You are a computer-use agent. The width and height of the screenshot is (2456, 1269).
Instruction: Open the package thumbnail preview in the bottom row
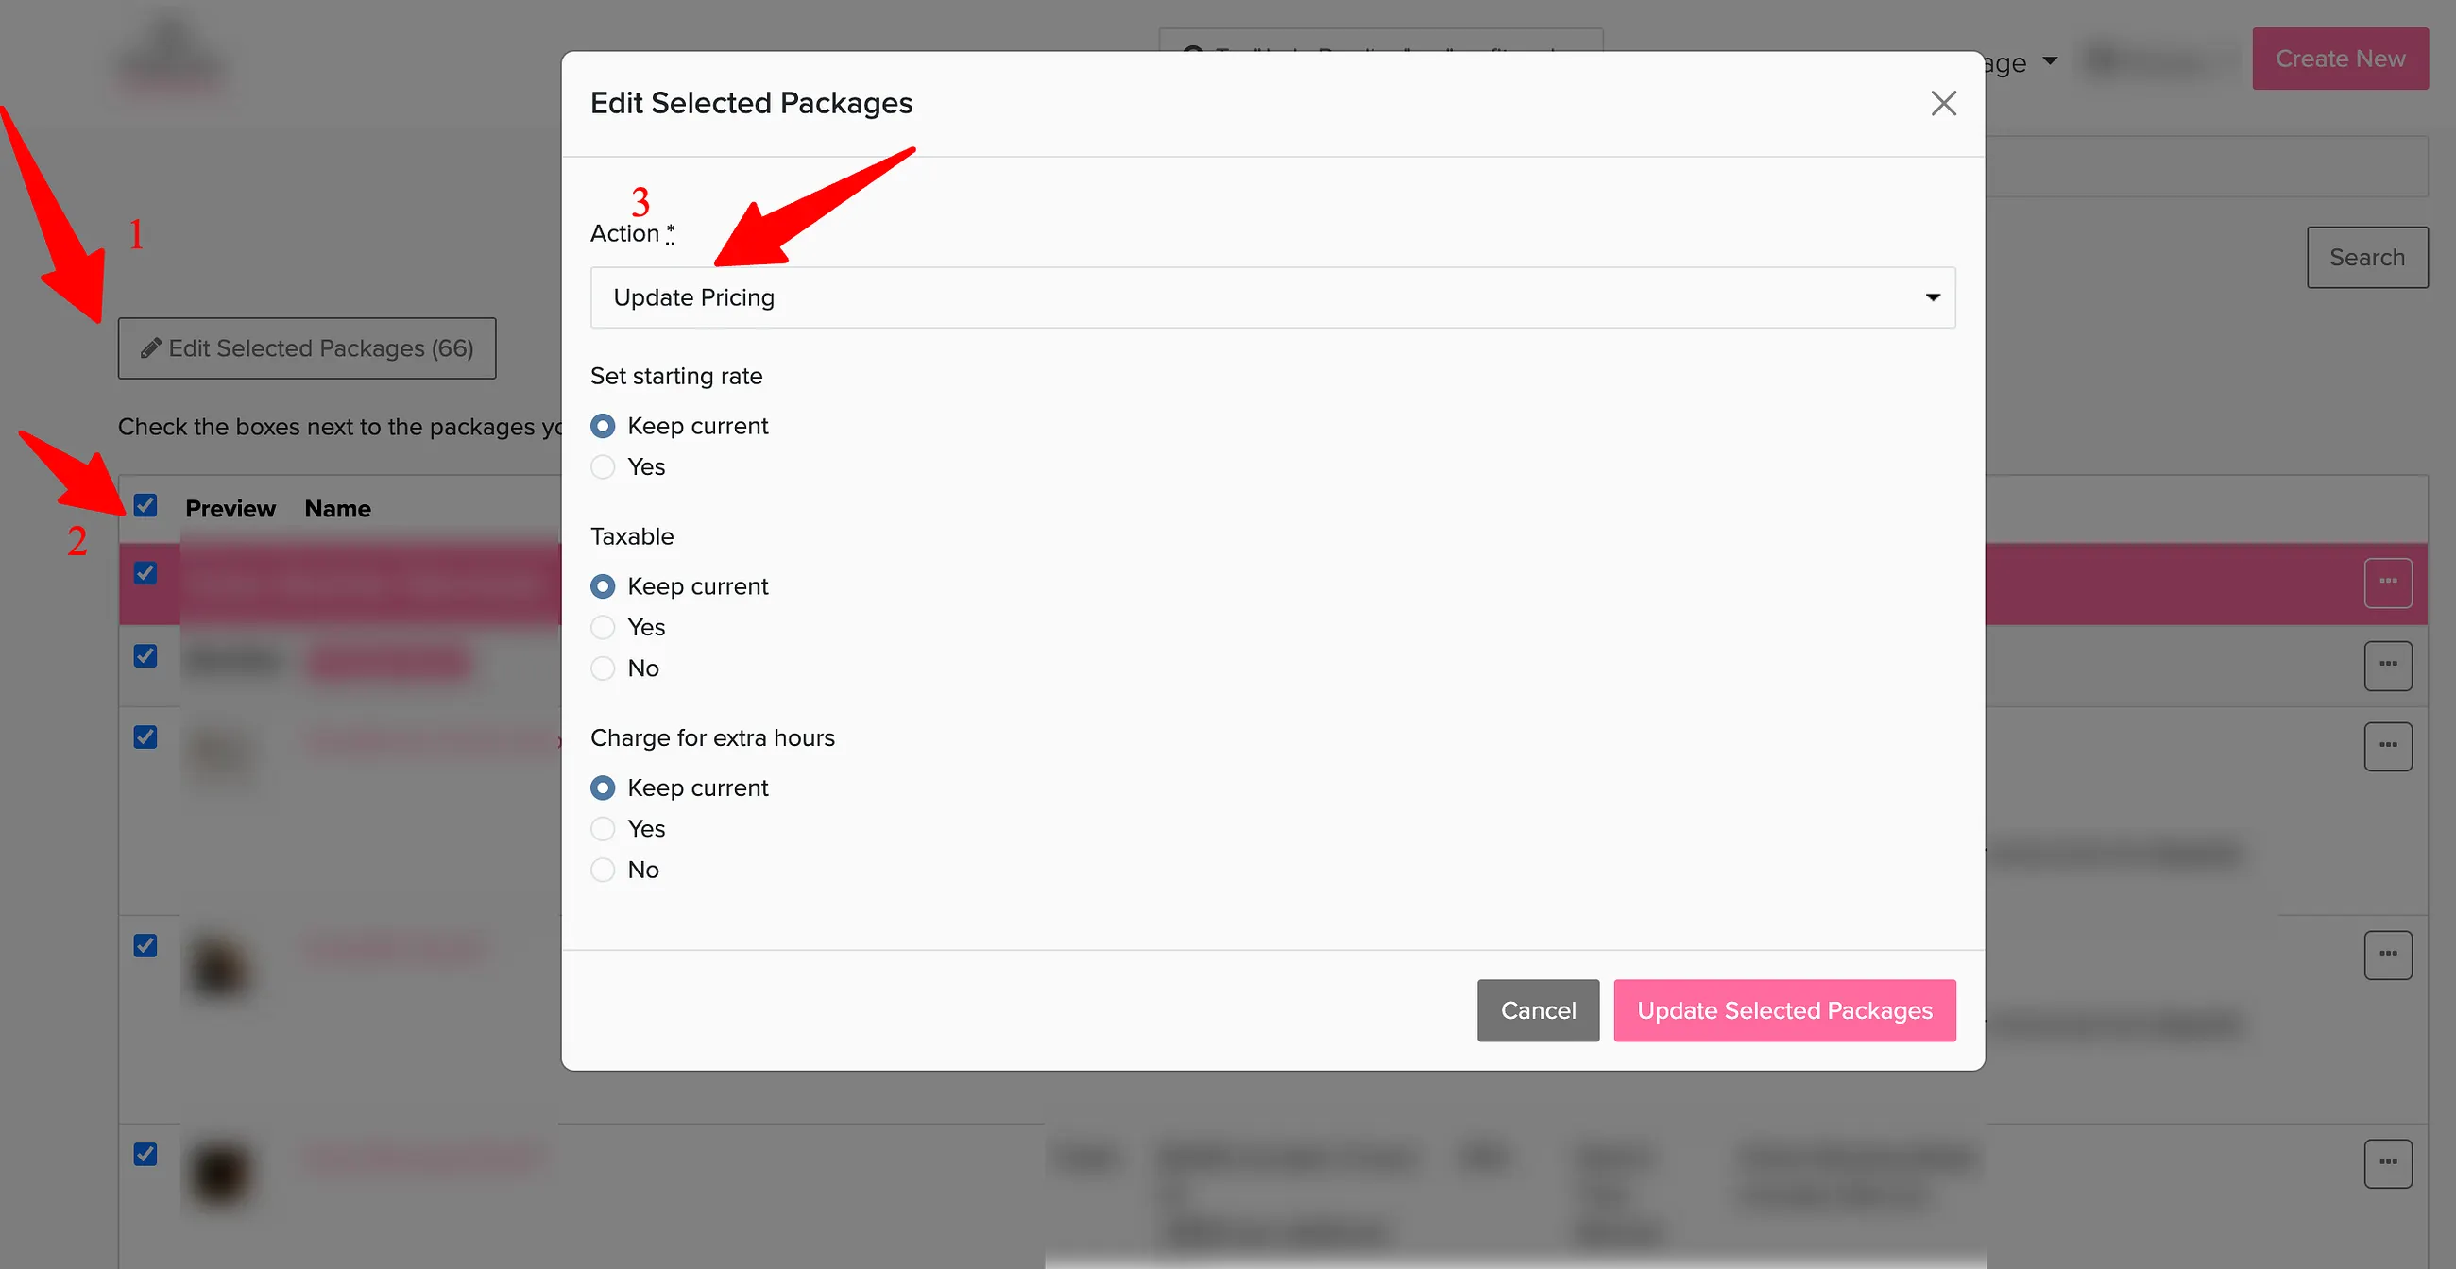(x=219, y=1174)
